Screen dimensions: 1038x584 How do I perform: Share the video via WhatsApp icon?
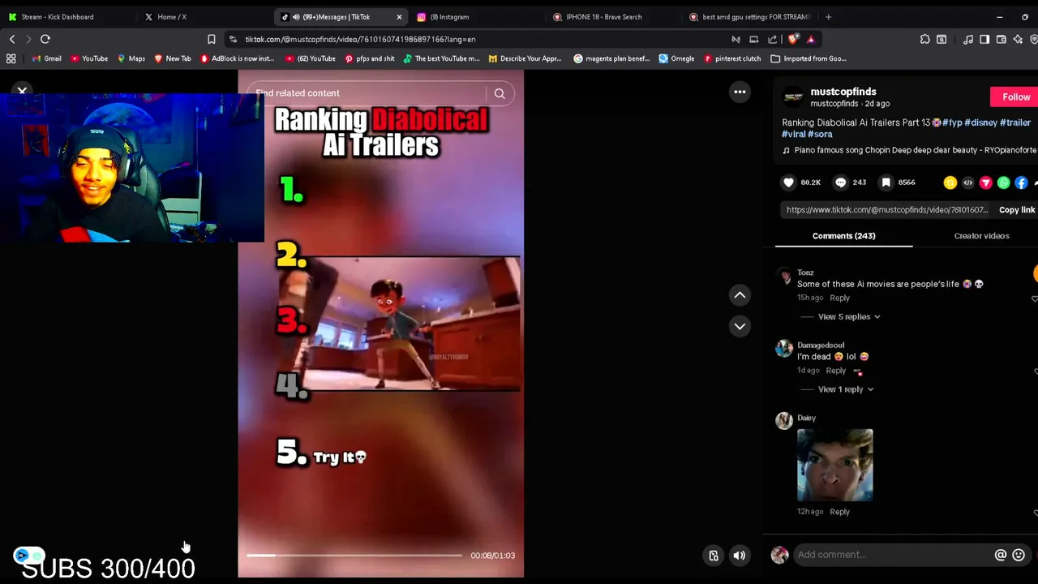click(x=1004, y=182)
